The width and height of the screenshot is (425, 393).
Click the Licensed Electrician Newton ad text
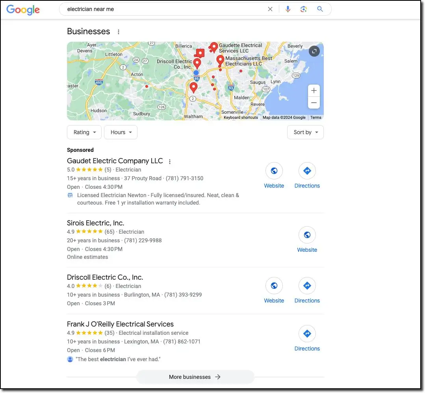pyautogui.click(x=158, y=199)
